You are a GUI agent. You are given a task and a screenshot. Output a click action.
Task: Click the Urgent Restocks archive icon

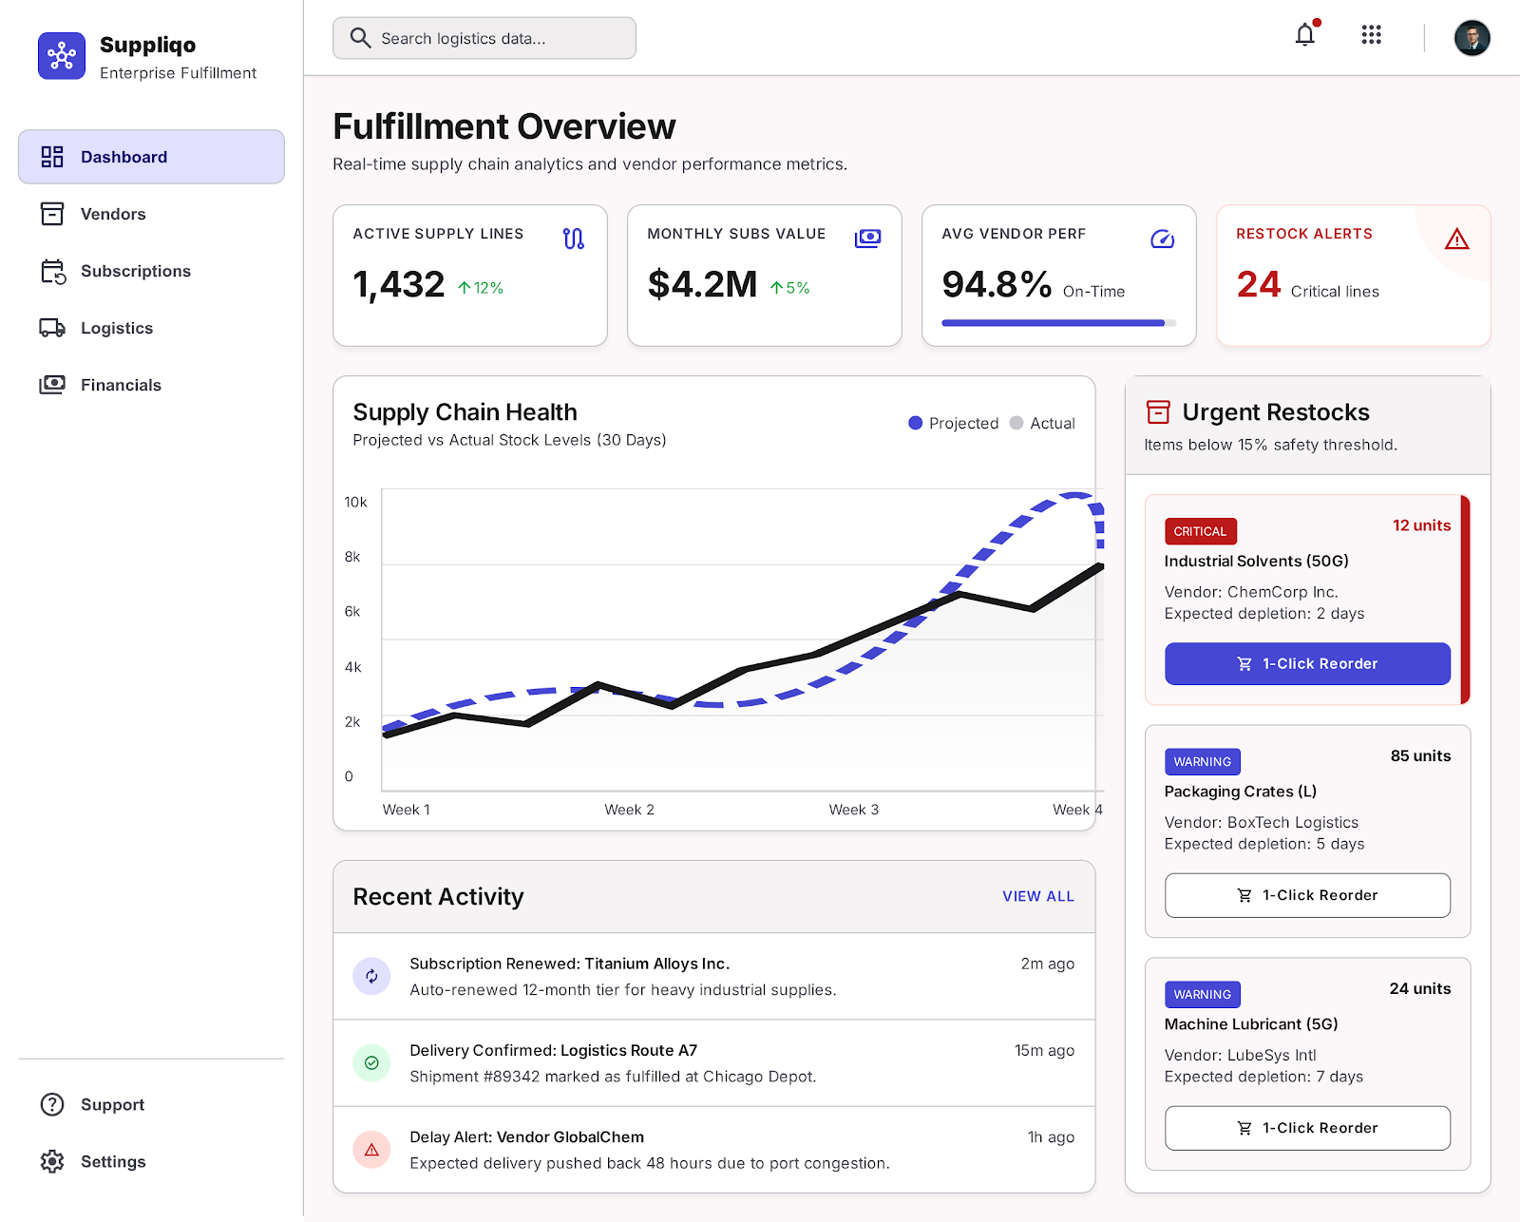(x=1158, y=411)
